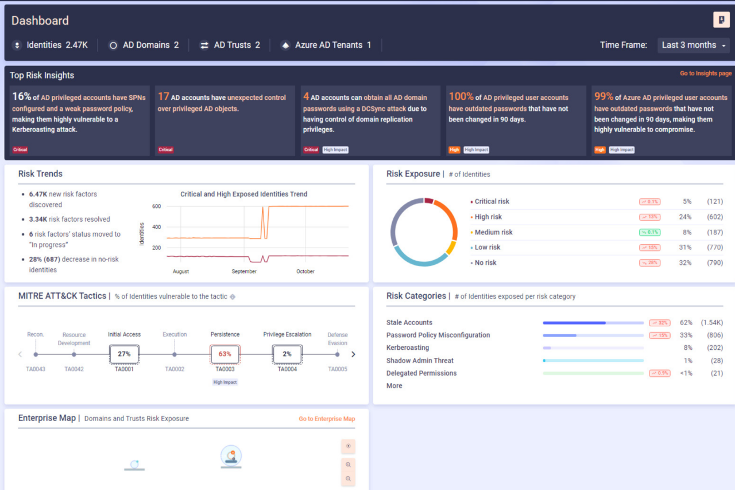The height and width of the screenshot is (490, 735).
Task: Show previous MITRE tactics with left arrow
Action: point(20,354)
